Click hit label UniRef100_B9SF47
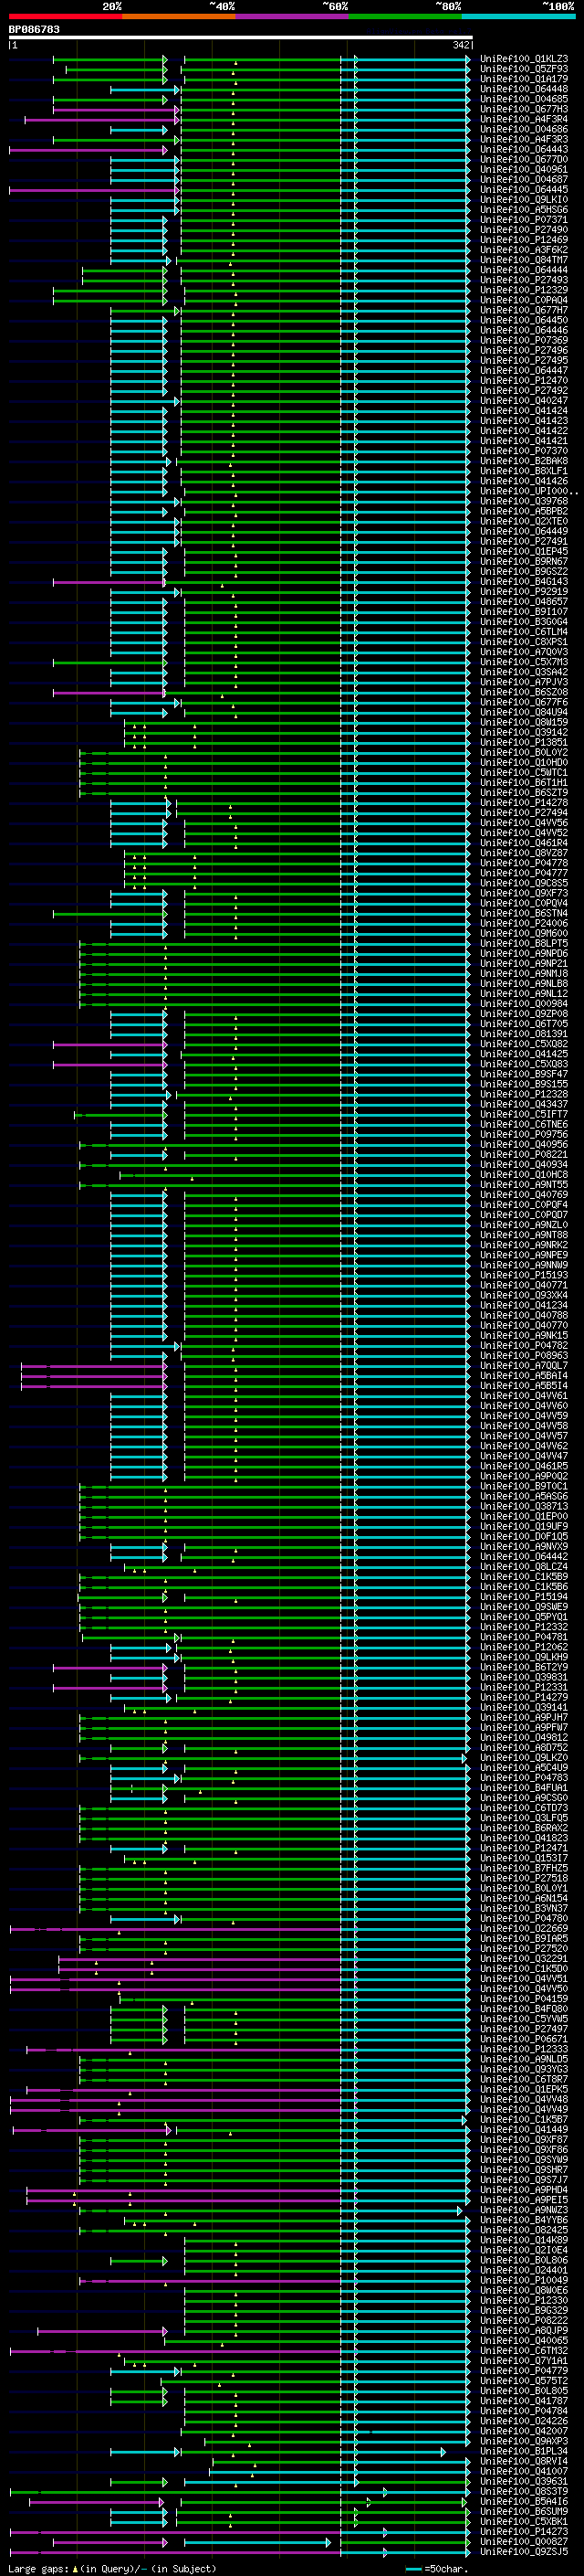Screen dimensions: 584x2576 pos(524,1075)
